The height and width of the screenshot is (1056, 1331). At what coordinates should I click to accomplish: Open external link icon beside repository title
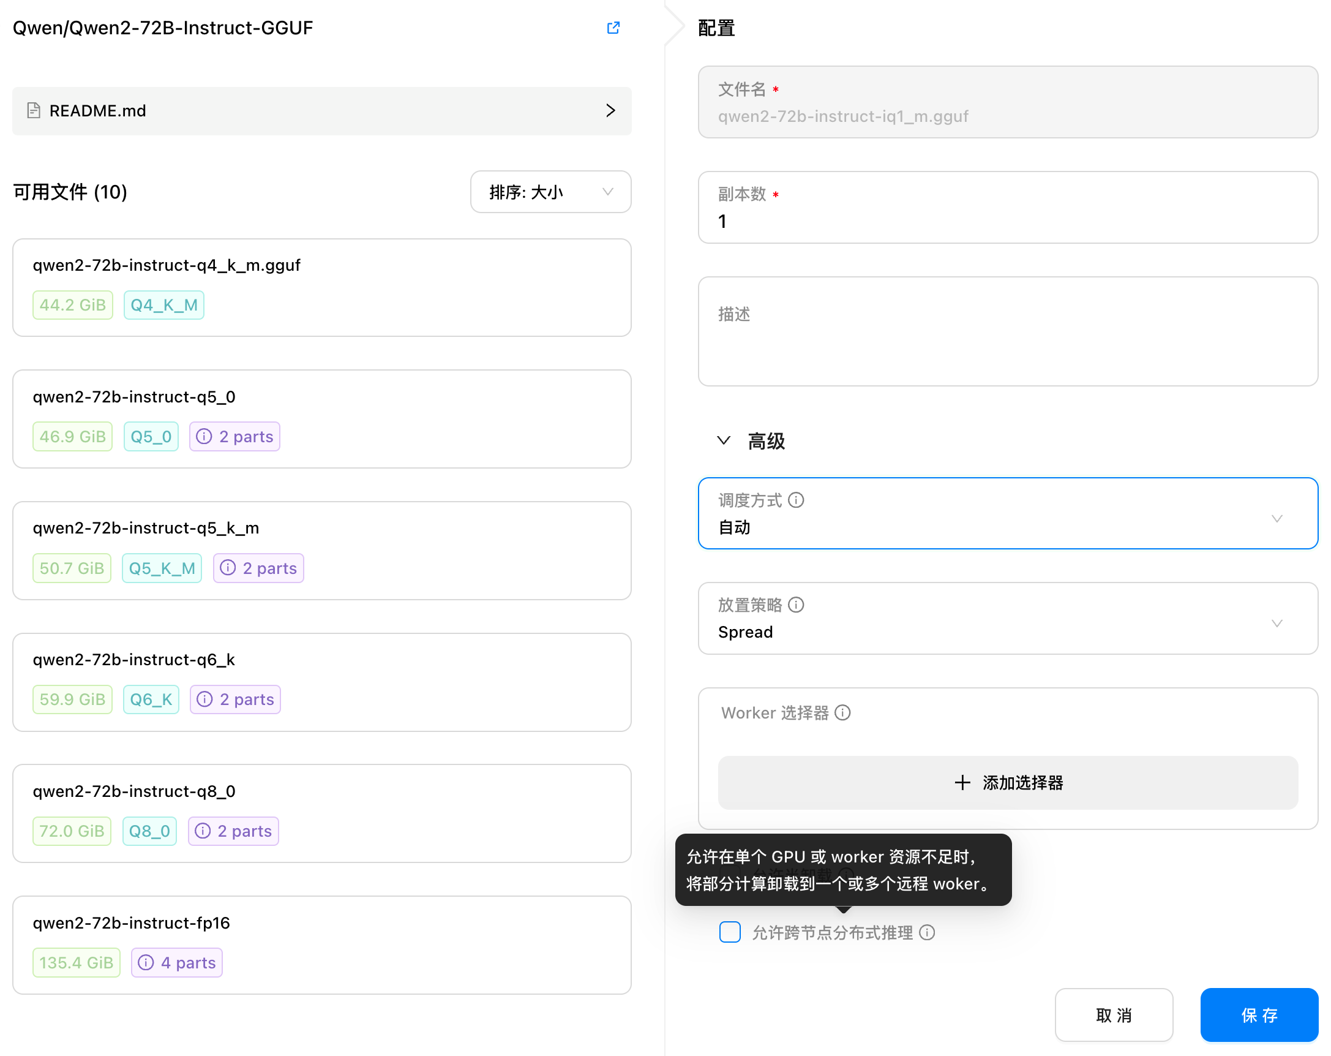[x=613, y=28]
